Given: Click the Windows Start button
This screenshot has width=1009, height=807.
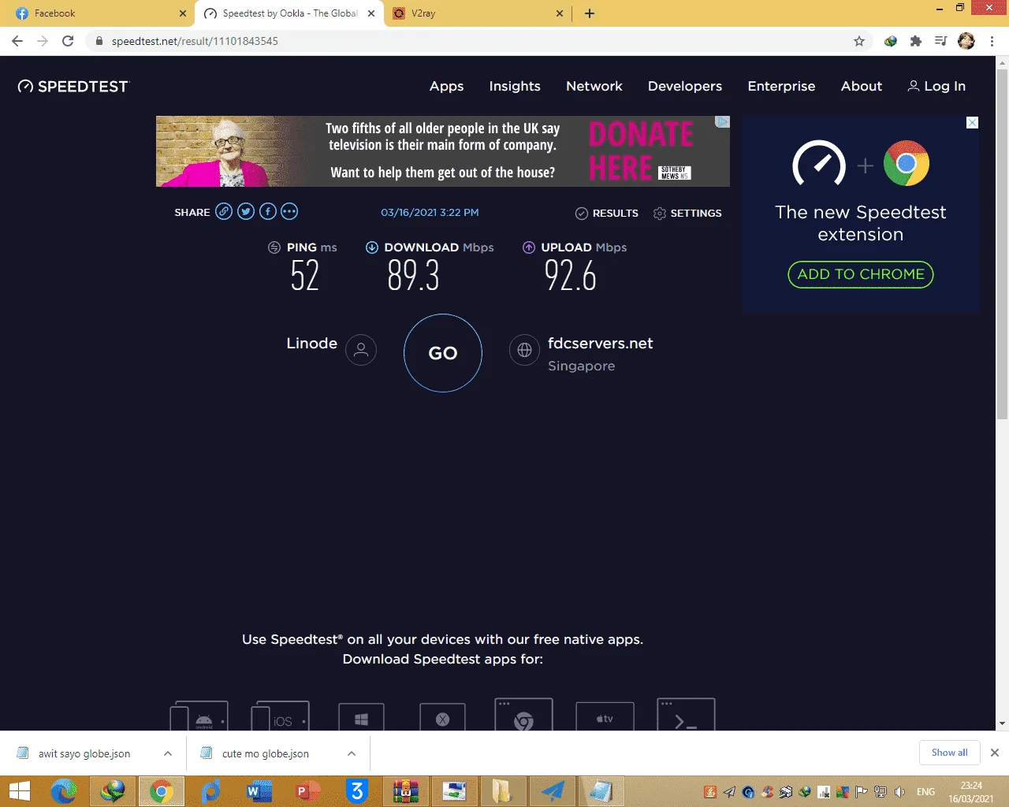Looking at the screenshot, I should [x=19, y=791].
